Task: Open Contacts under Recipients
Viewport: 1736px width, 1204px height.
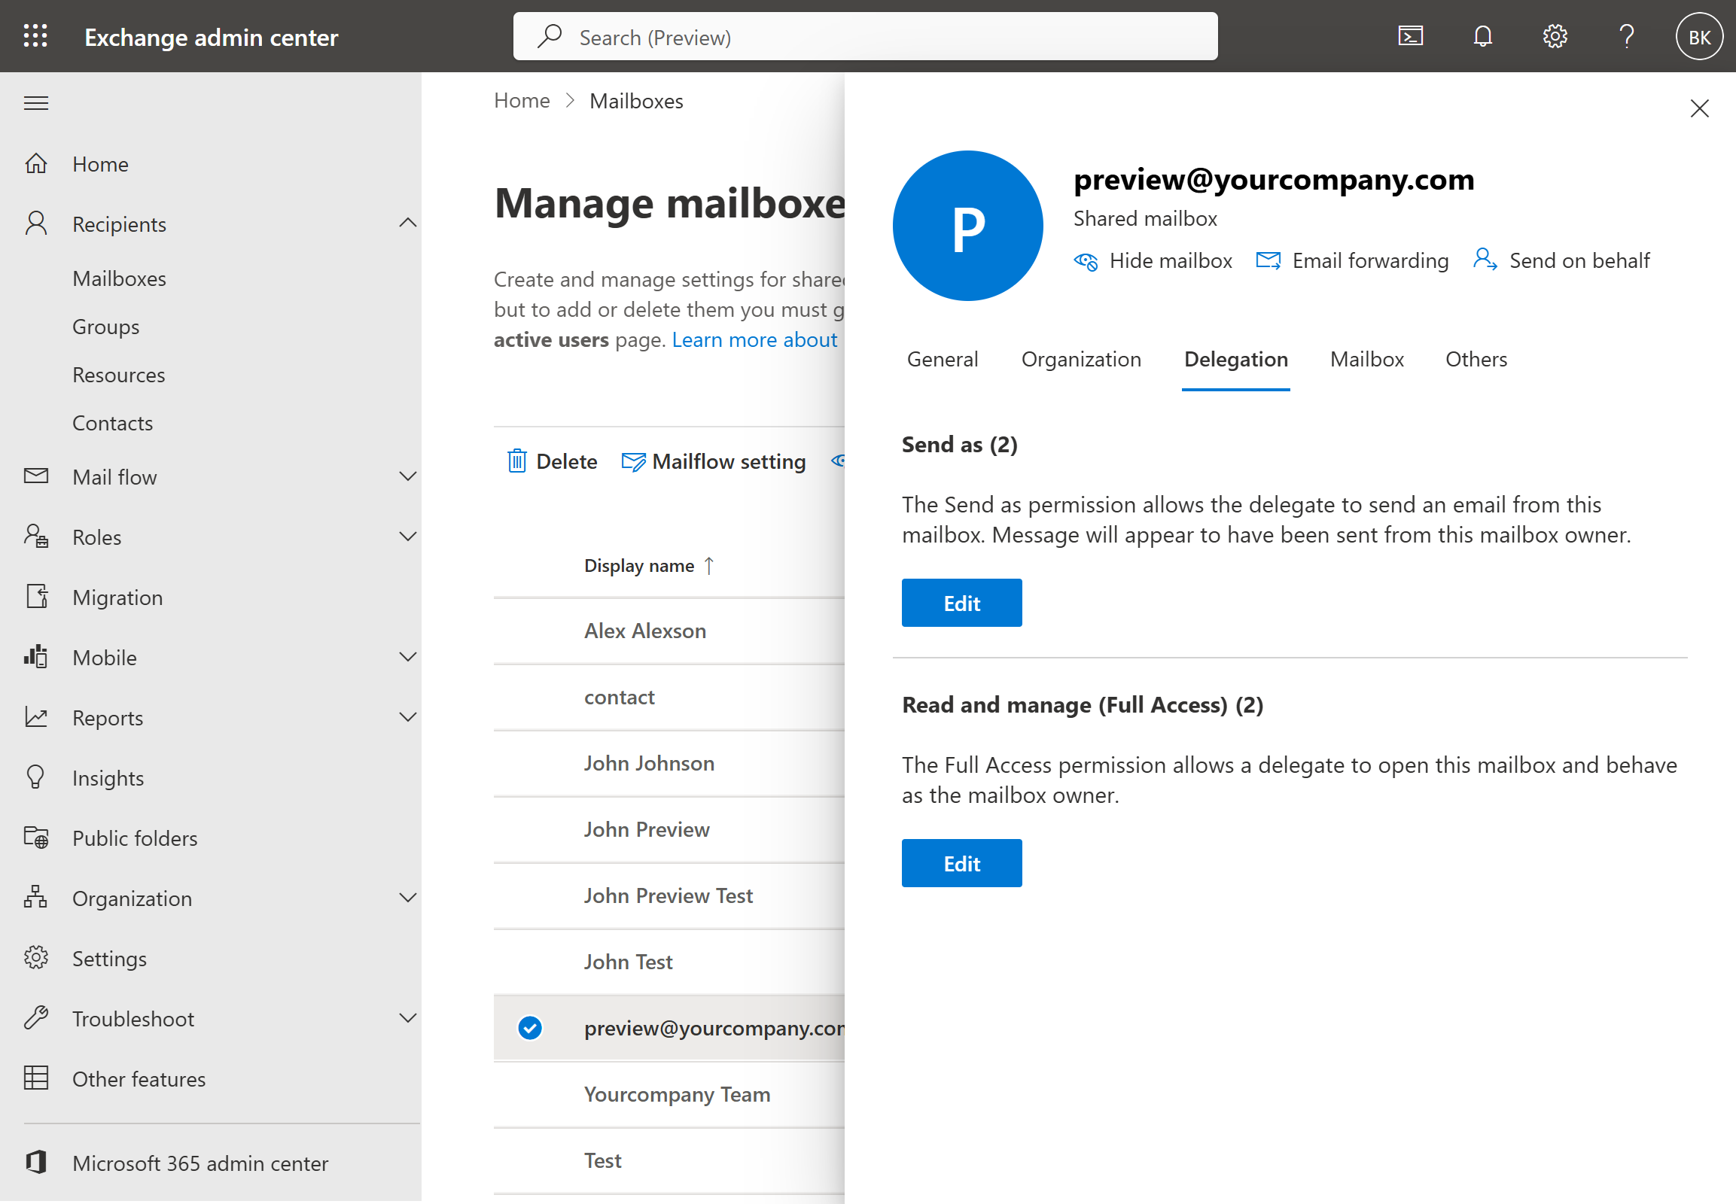Action: coord(112,423)
